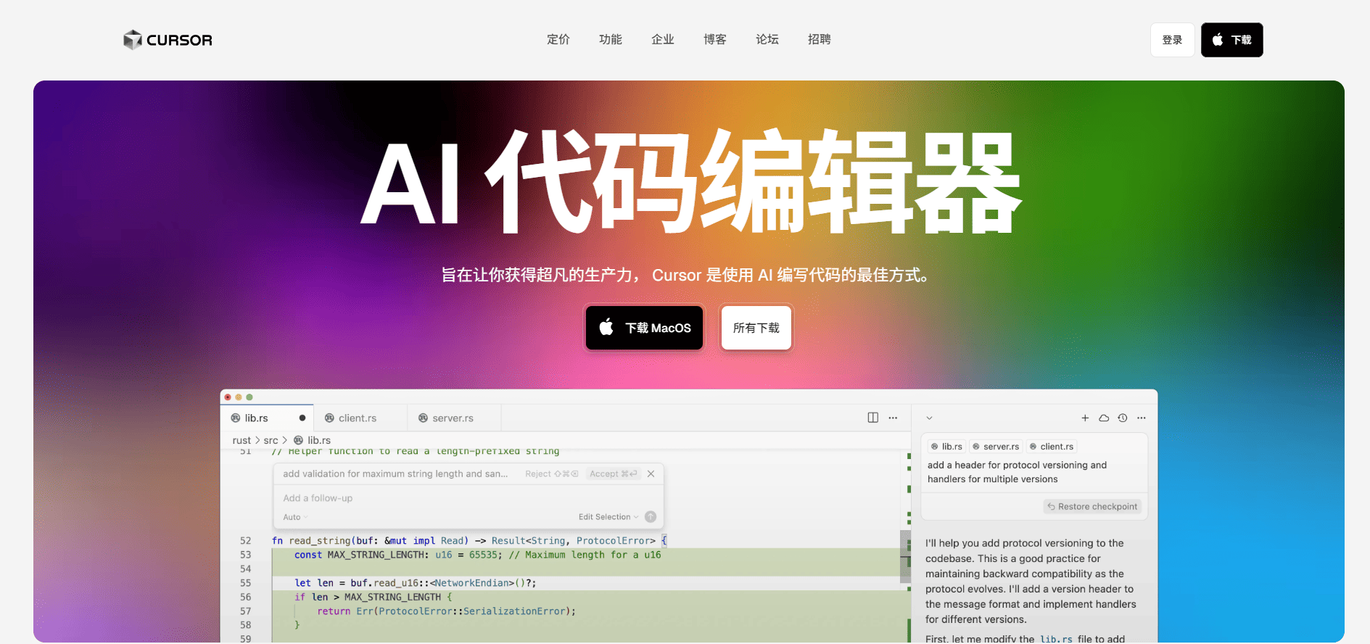Open the 博客 nav link
The image size is (1370, 644).
tap(714, 39)
